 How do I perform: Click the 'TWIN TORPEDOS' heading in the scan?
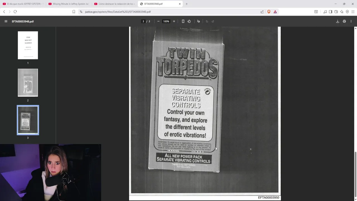tap(187, 63)
